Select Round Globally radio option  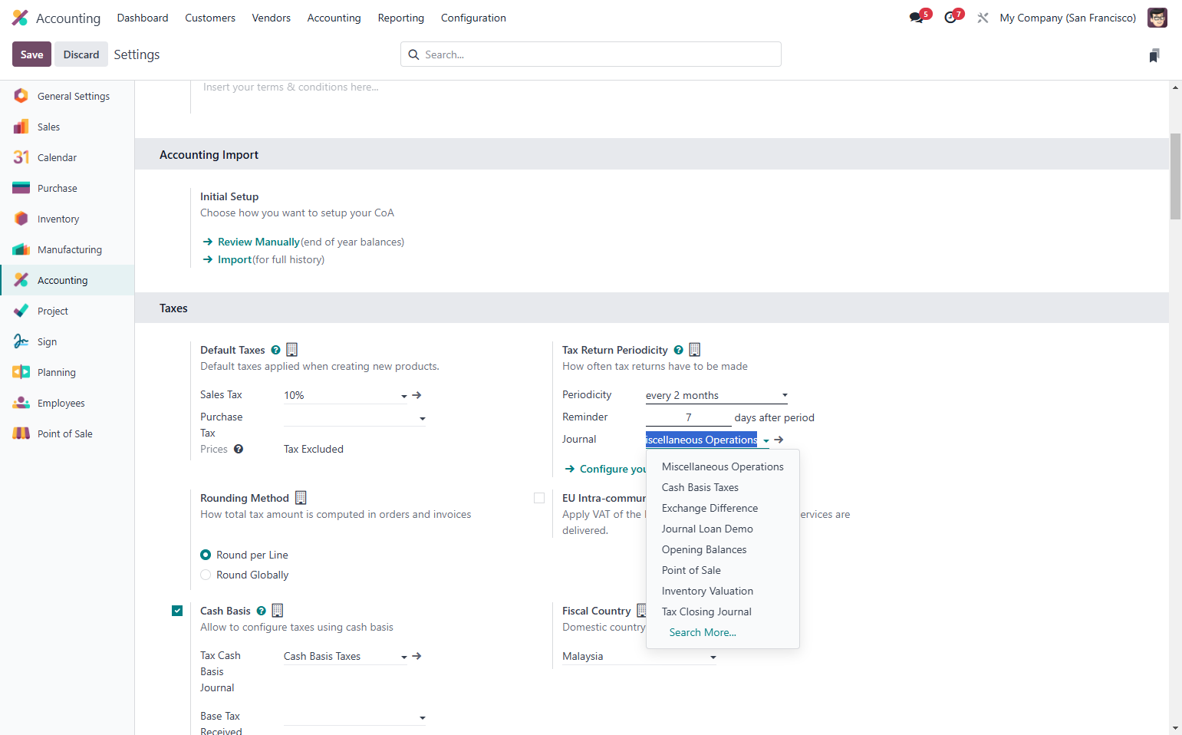206,575
